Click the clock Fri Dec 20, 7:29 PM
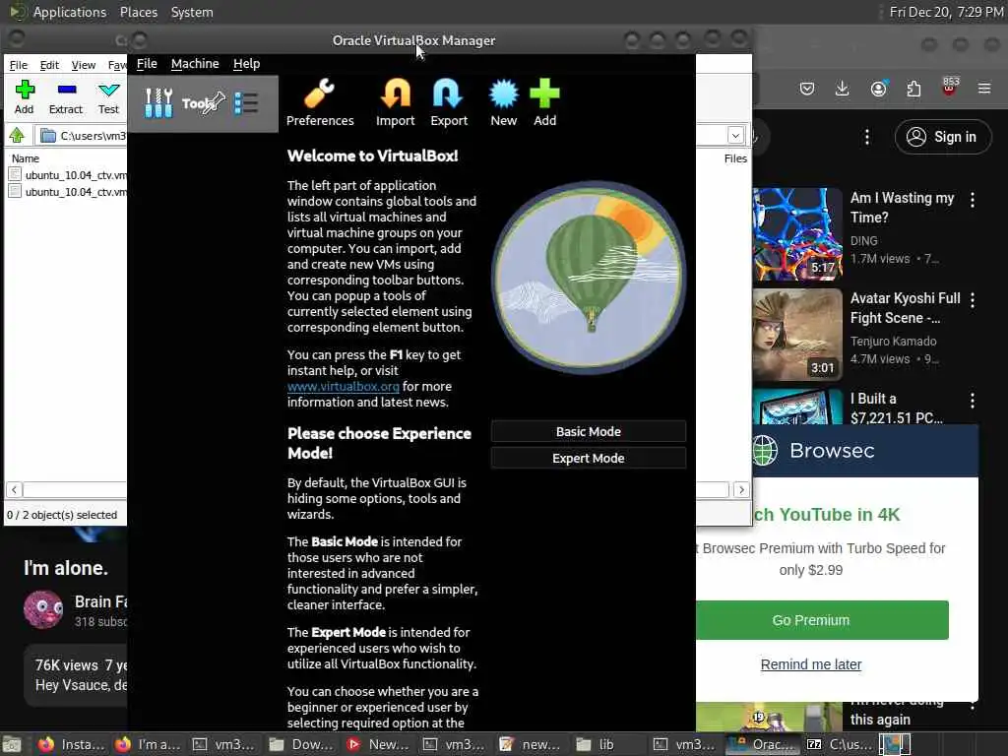Screen dimensions: 1008x756 click(946, 12)
